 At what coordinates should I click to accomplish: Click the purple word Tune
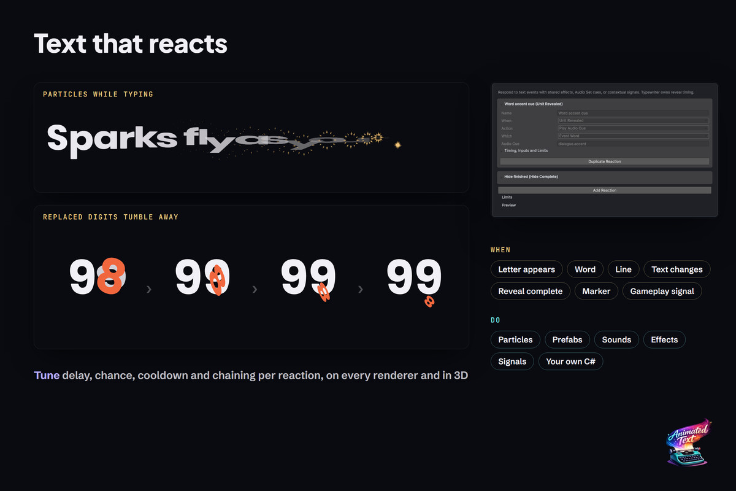47,375
